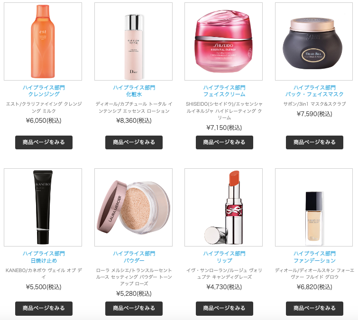
Task: Click the Laura Mercier setting powder image
Action: pos(133,207)
